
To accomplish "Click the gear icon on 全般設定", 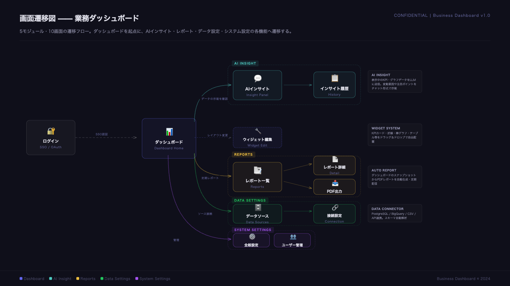I will 252,237.
